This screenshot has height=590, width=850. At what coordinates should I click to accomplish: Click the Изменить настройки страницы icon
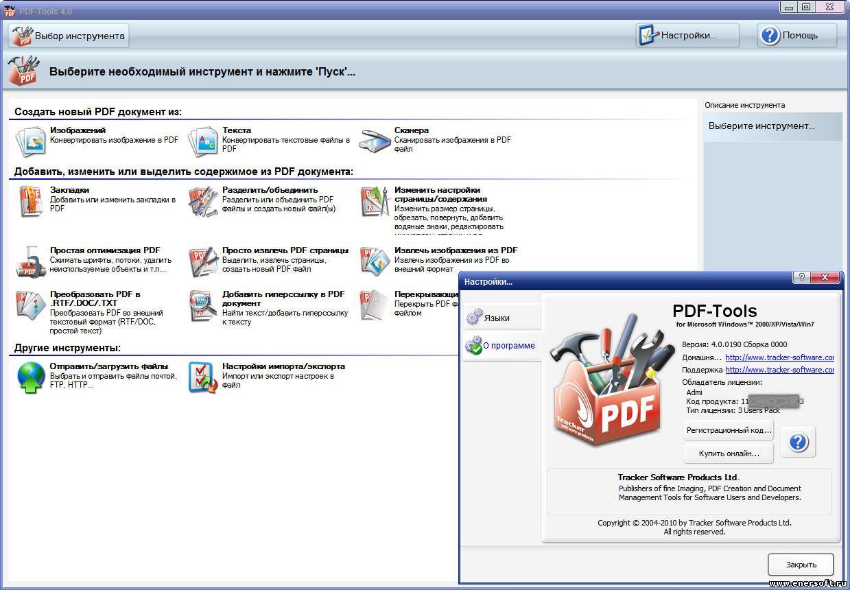click(x=375, y=201)
